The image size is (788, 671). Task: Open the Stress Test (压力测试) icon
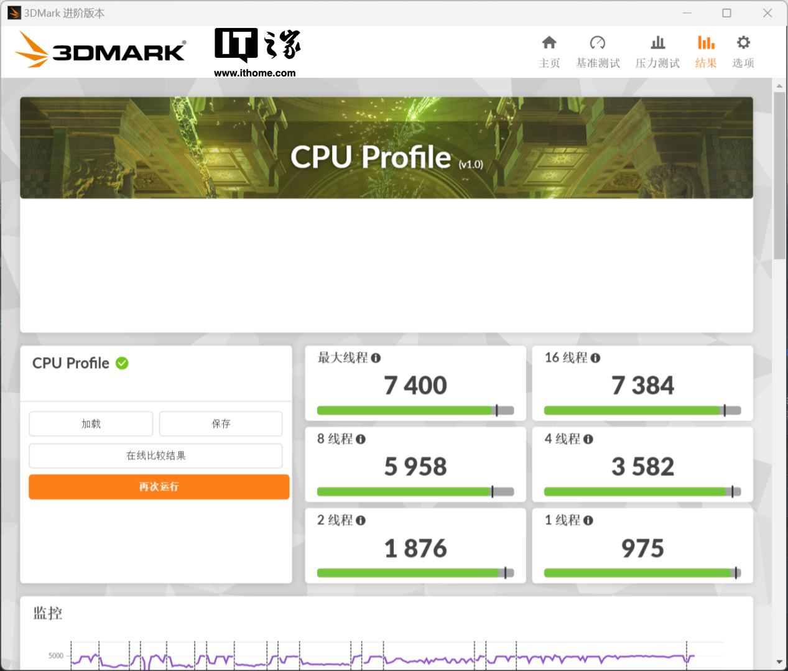657,43
